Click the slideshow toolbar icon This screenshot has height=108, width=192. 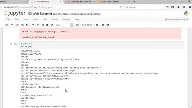pyautogui.click(x=108, y=25)
